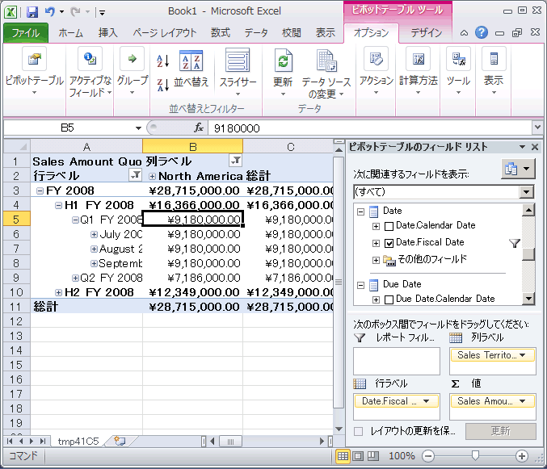Viewport: 547px width, 469px height.
Task: Open the グループ ribbon button
Action: (133, 71)
